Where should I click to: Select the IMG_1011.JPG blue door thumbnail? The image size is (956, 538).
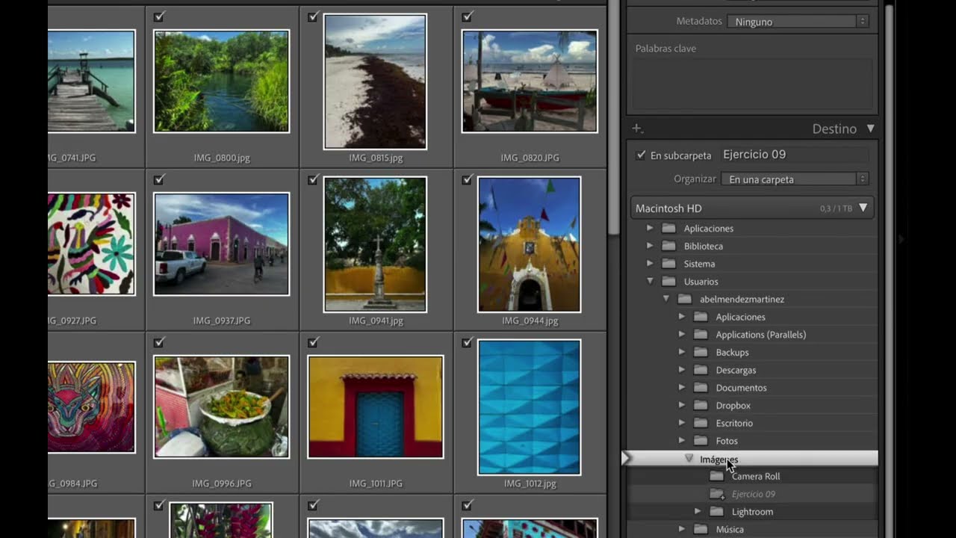point(375,407)
